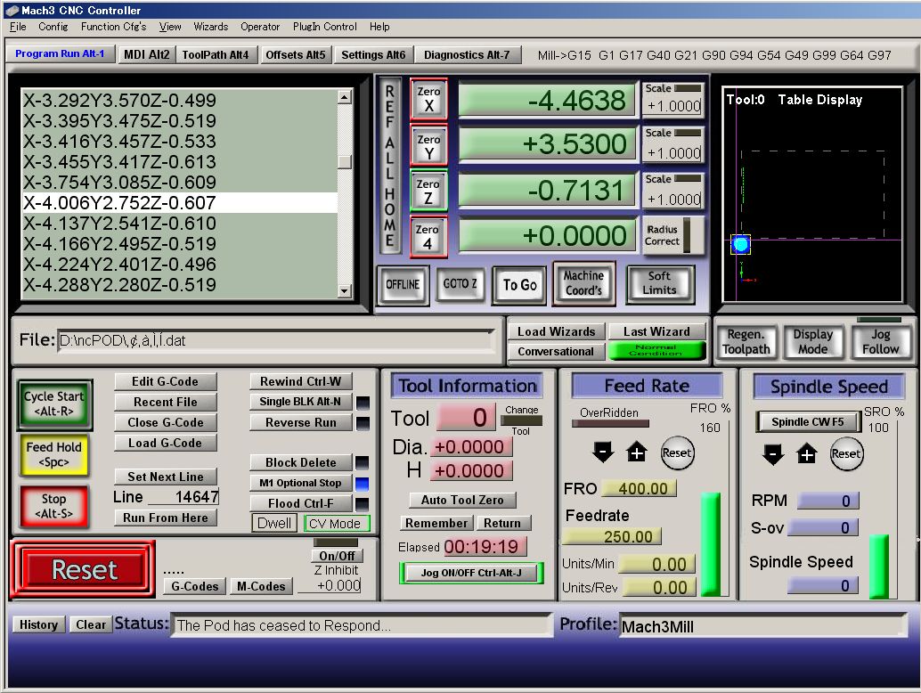Click Display Mode button
The width and height of the screenshot is (921, 693).
813,342
